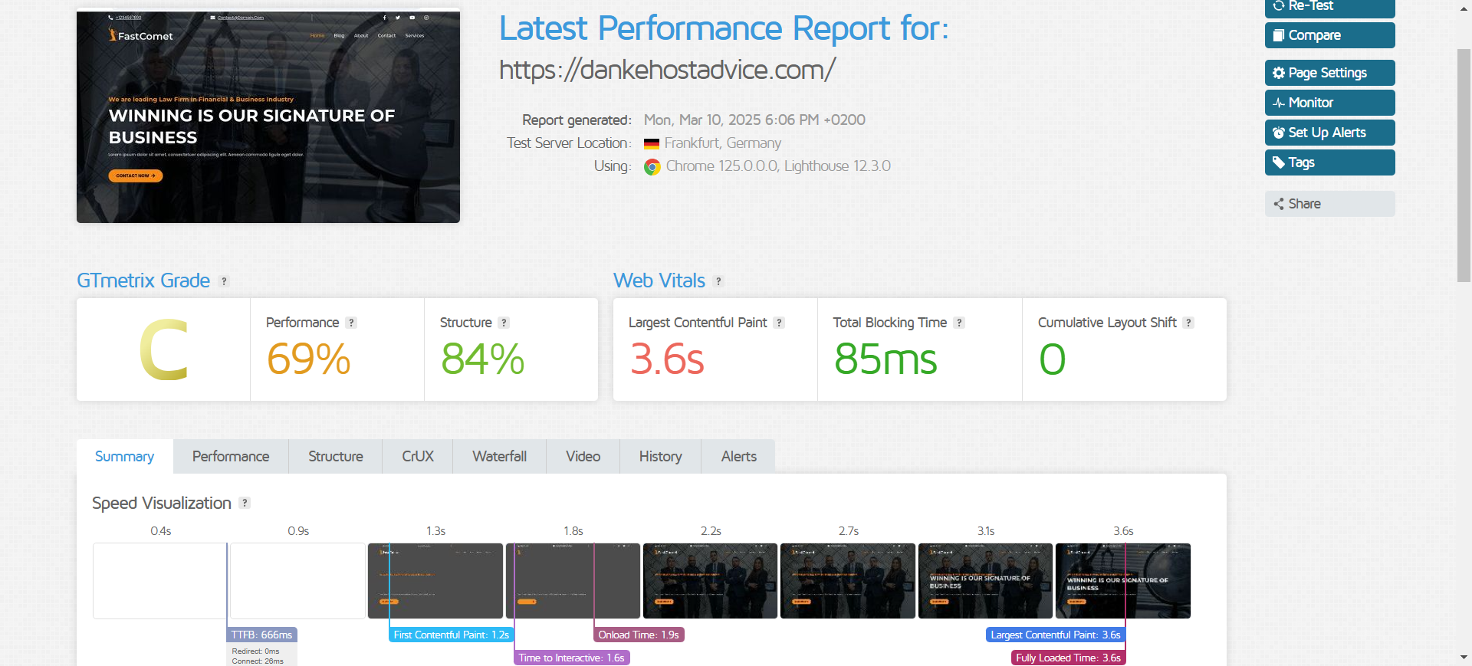Click the 0.4s filmstrip frame
The image size is (1472, 666).
pos(160,581)
